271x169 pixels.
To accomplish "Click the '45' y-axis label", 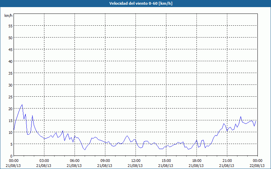I will (11, 49).
